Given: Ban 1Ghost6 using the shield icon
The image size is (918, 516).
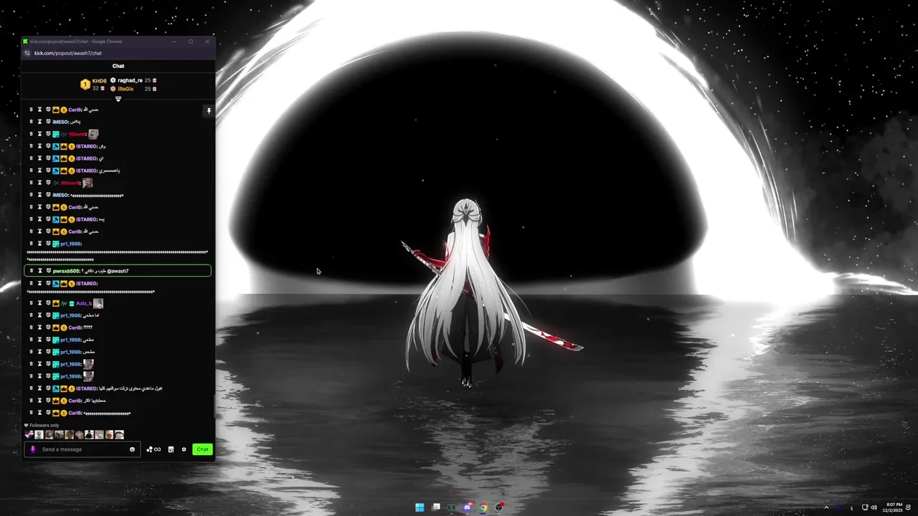Looking at the screenshot, I should tap(48, 134).
